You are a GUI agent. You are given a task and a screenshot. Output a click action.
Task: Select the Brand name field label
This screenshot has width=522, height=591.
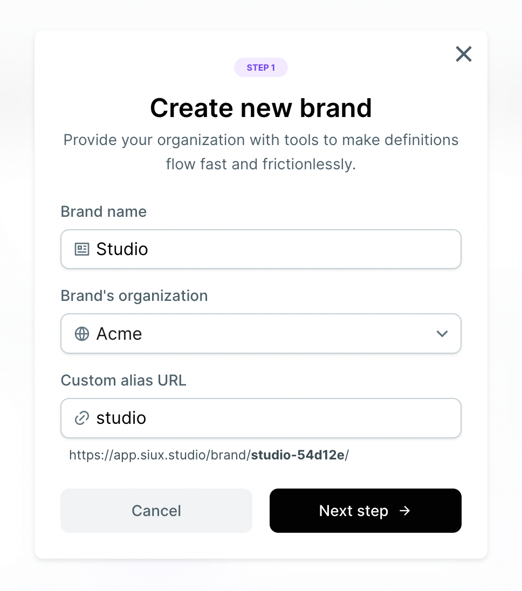point(104,211)
